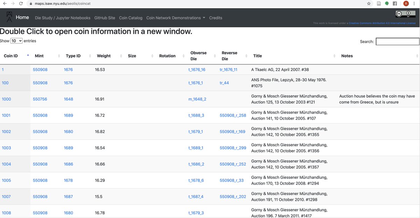
Task: Open mint 550756 link
Action: coord(40,99)
